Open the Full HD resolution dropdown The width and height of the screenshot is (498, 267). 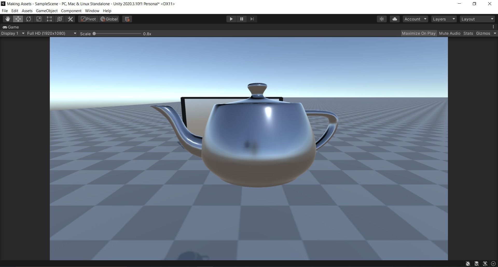coord(52,33)
